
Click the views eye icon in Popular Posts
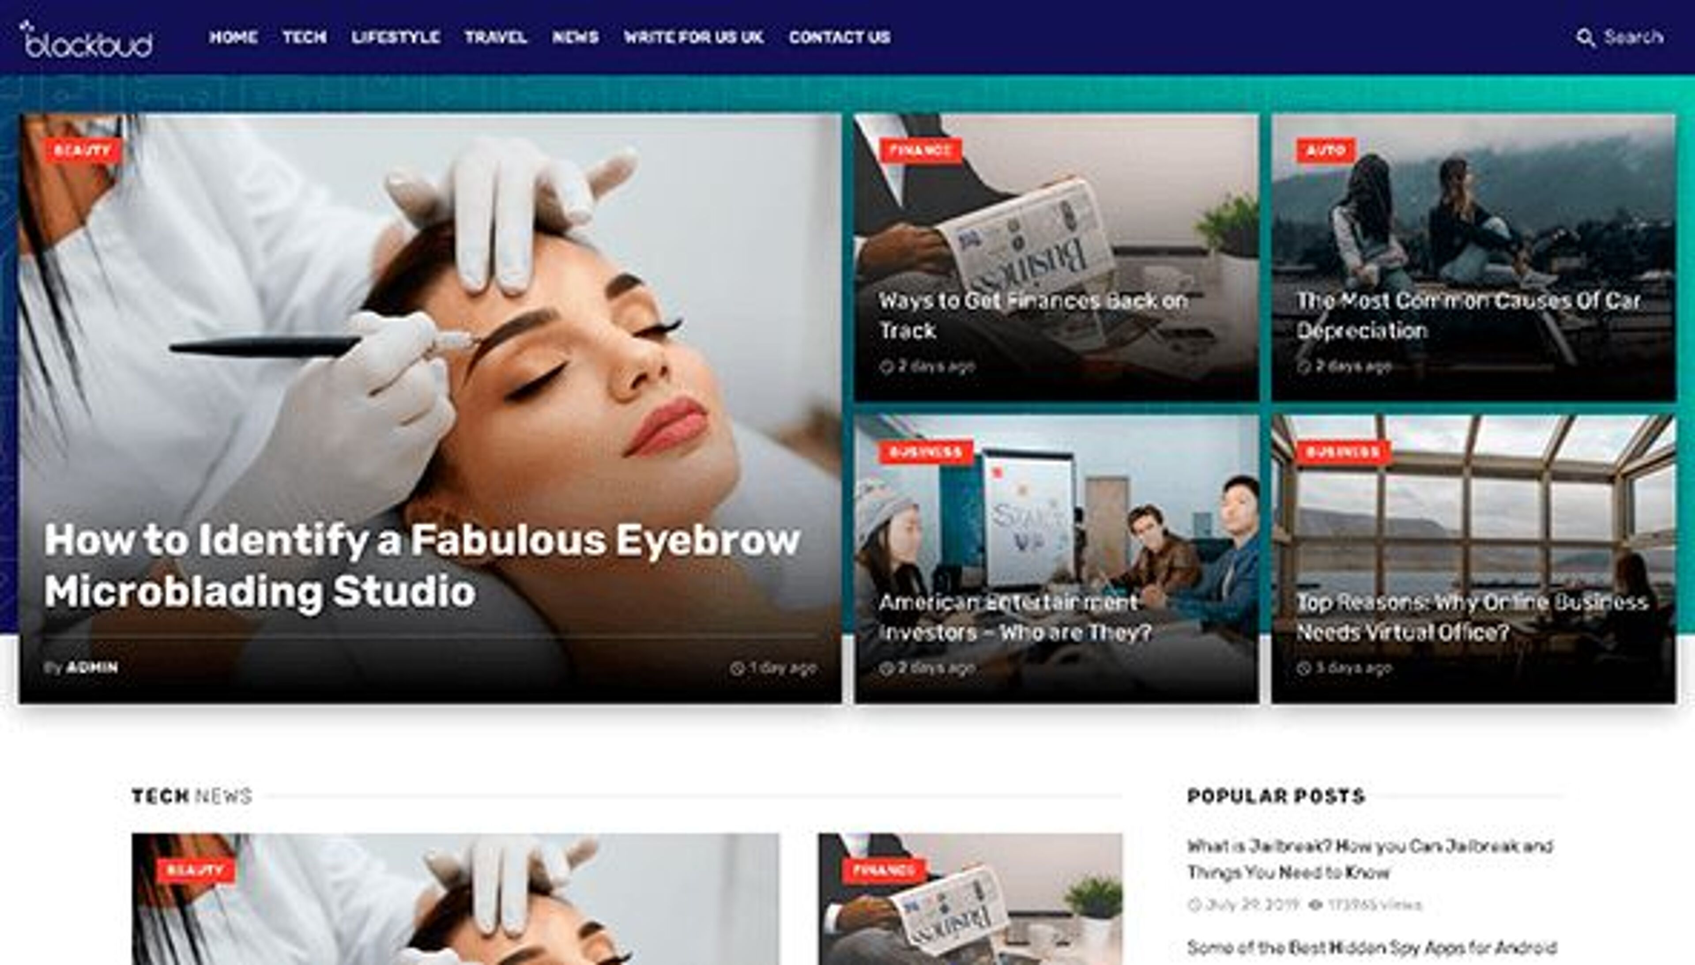click(1316, 905)
